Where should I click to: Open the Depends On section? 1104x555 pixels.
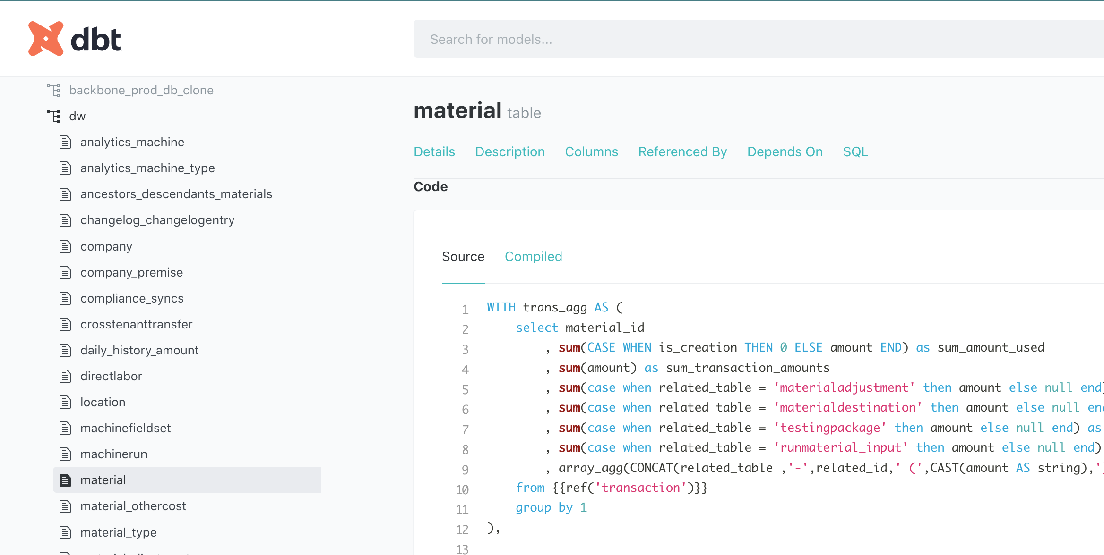[x=785, y=151]
